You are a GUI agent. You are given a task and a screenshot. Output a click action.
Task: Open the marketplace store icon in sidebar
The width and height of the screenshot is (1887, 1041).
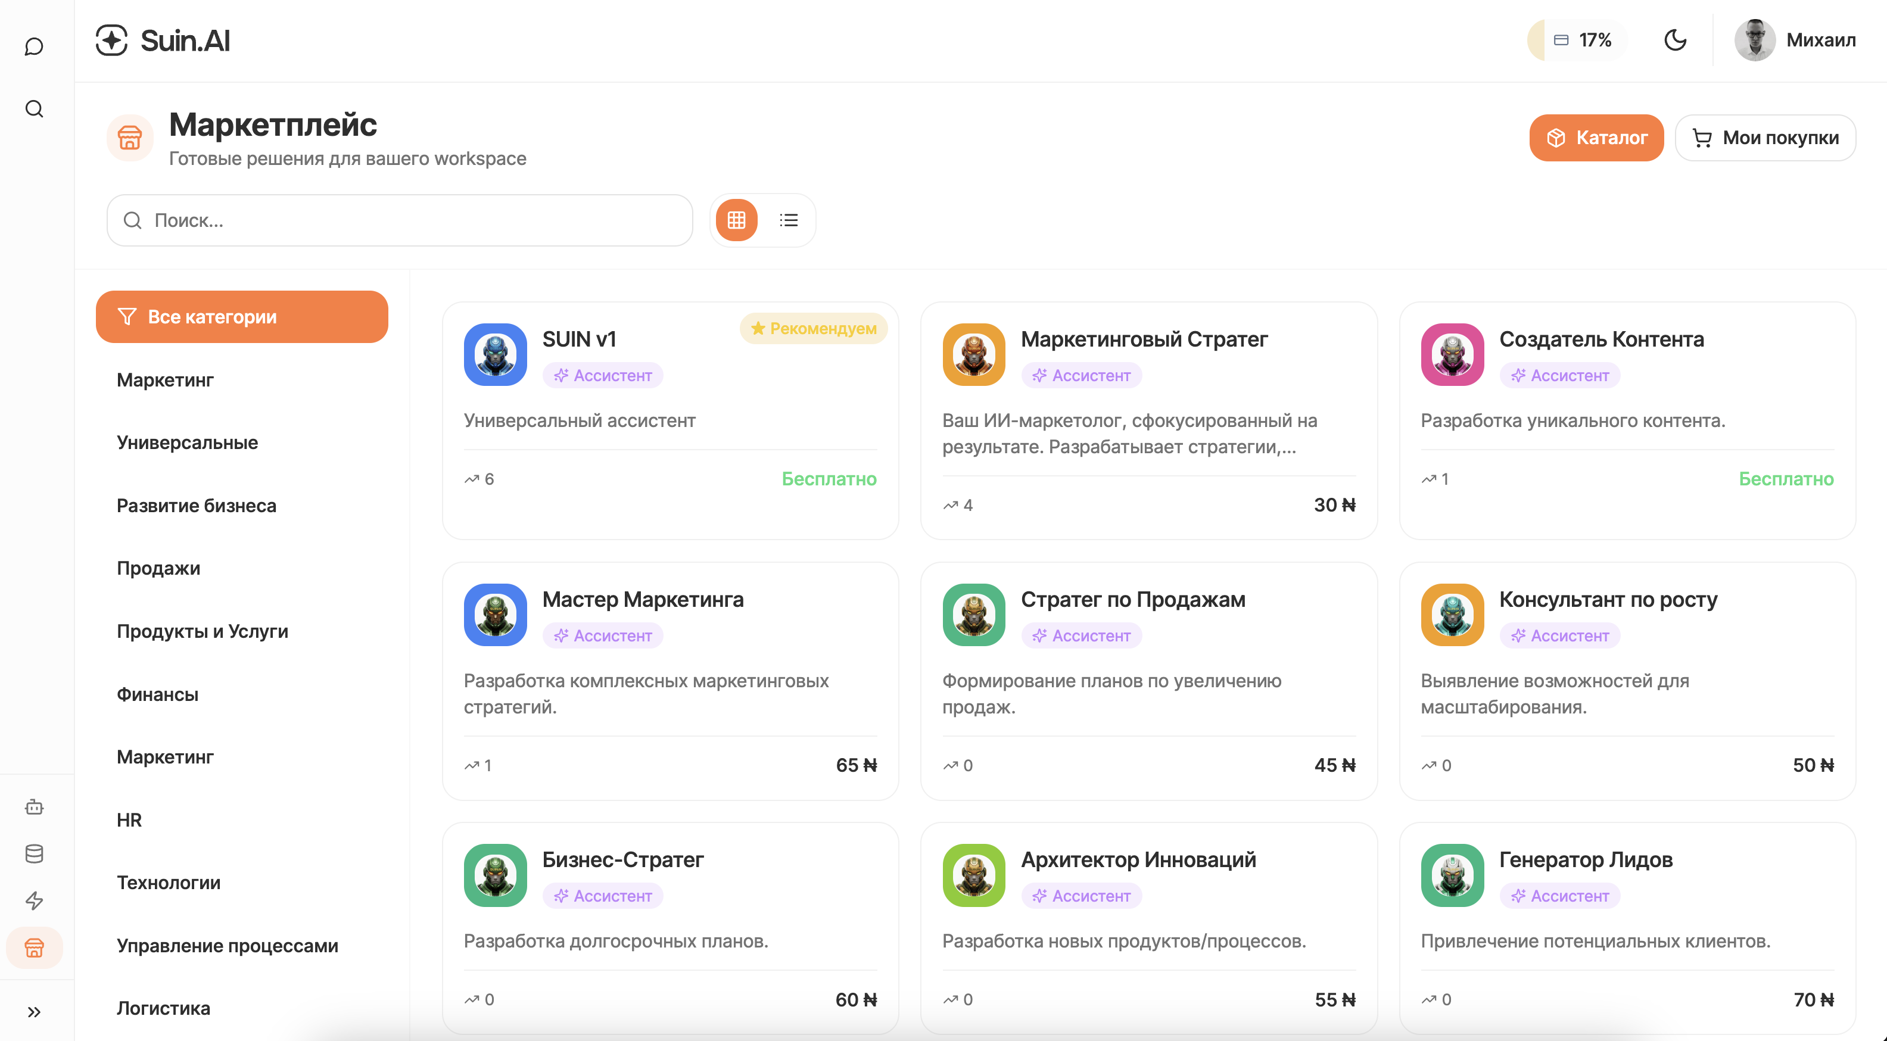pos(35,948)
